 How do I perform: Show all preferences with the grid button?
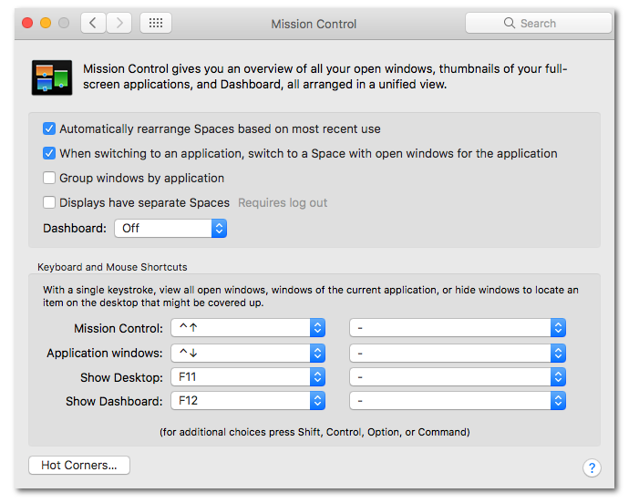(x=156, y=23)
